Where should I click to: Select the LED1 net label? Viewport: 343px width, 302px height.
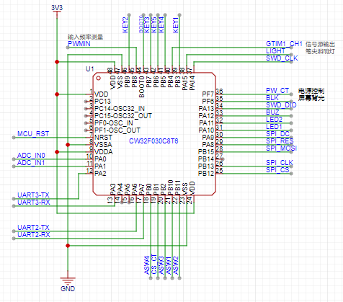coord(274,127)
